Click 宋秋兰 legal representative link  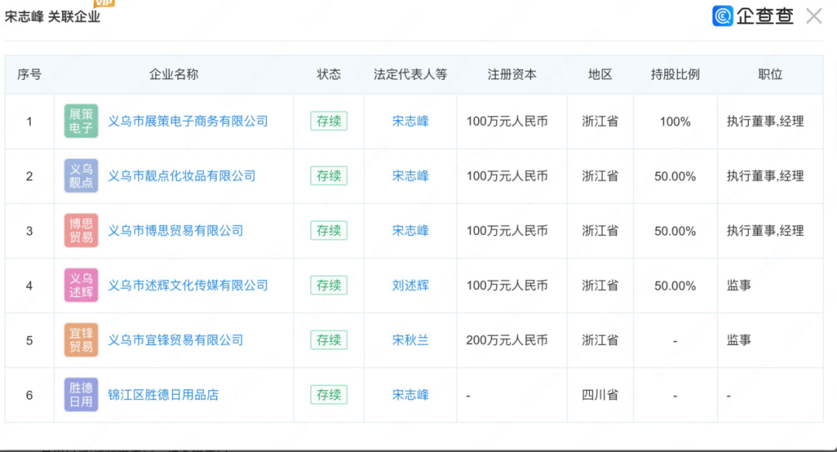pos(410,340)
